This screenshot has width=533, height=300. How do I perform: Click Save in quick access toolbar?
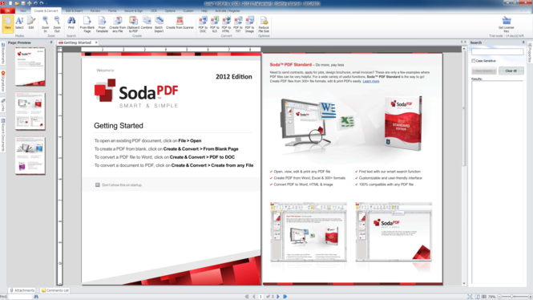tap(23, 3)
